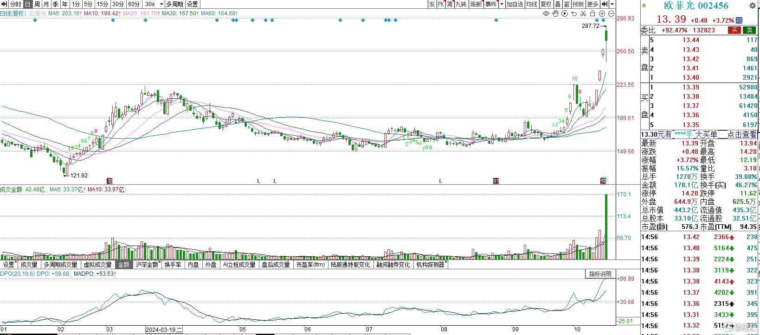Click the 发 icon in the top toolbar

(432, 4)
